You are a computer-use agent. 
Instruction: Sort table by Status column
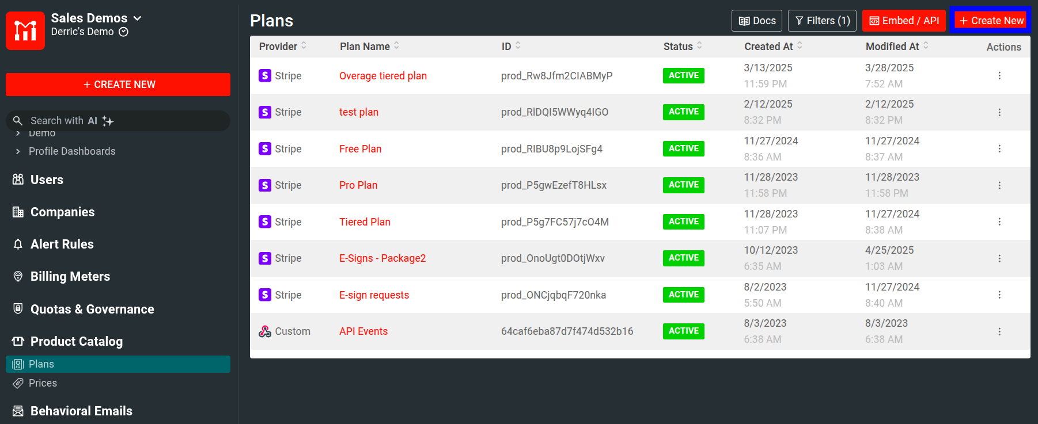click(699, 46)
